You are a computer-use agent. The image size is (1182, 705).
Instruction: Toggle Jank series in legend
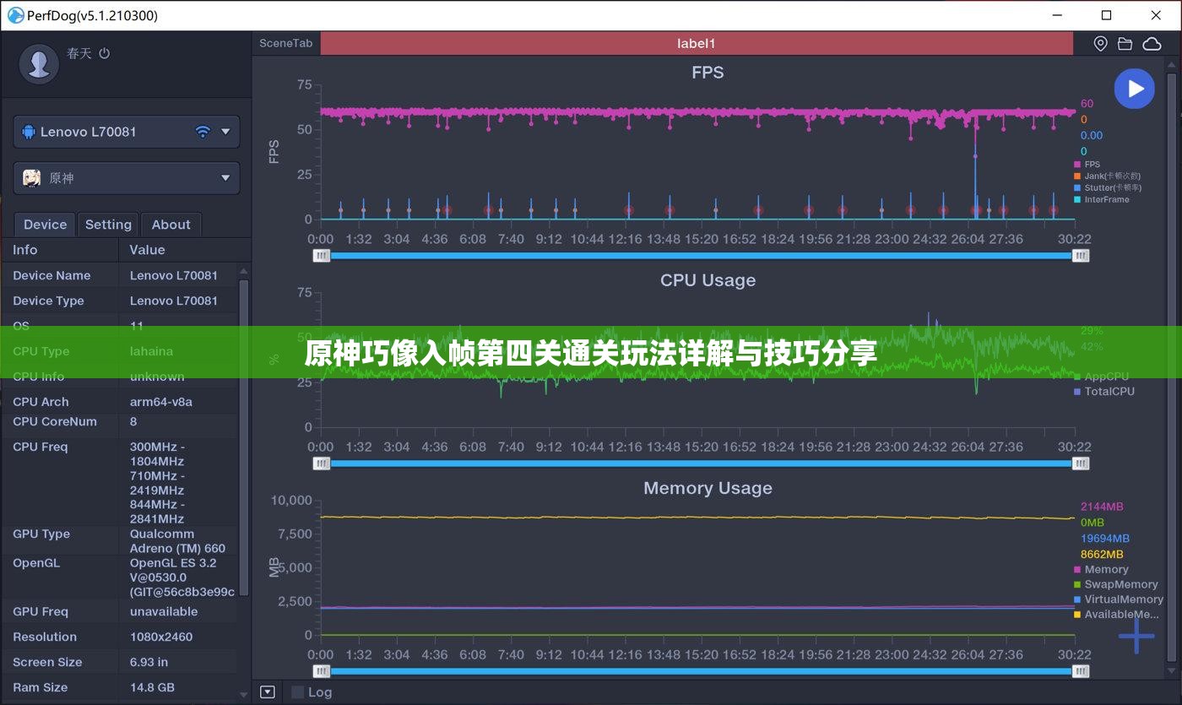tap(1107, 176)
